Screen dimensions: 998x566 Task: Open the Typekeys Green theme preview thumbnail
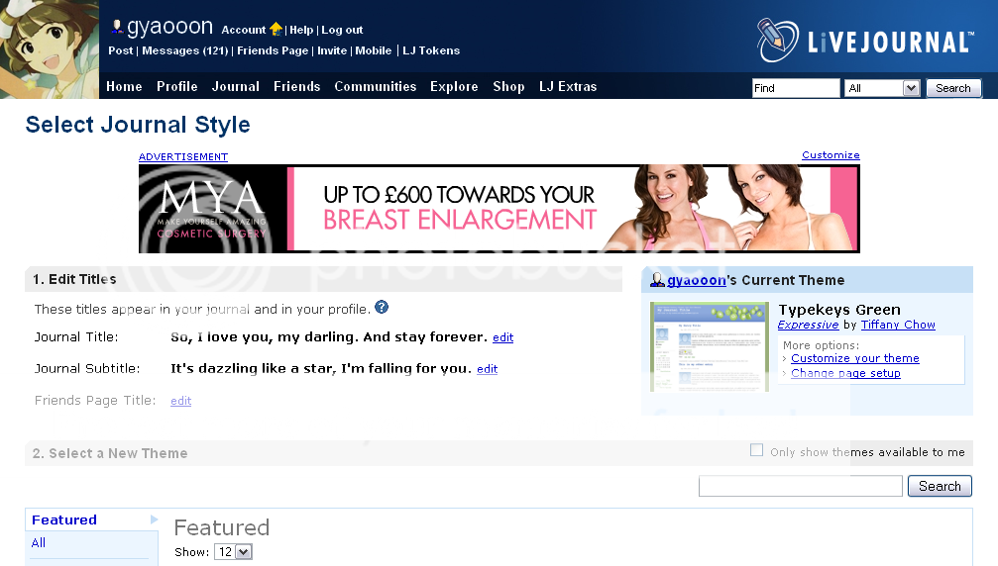point(709,346)
